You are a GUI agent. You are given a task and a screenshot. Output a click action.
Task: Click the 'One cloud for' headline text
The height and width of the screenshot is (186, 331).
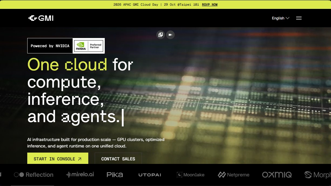80,65
